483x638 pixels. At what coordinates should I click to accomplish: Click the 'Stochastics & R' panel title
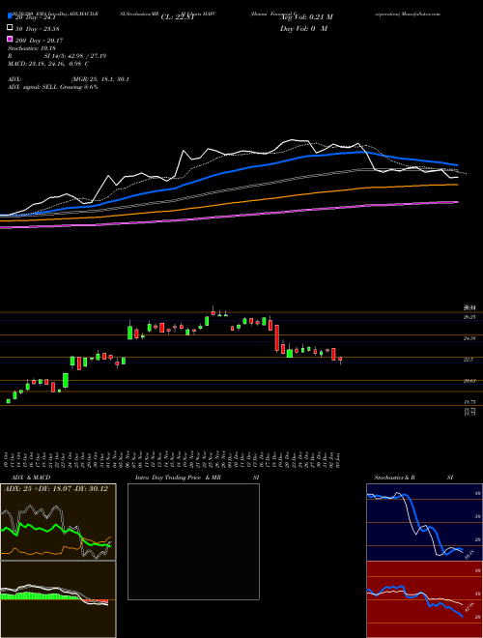click(394, 478)
